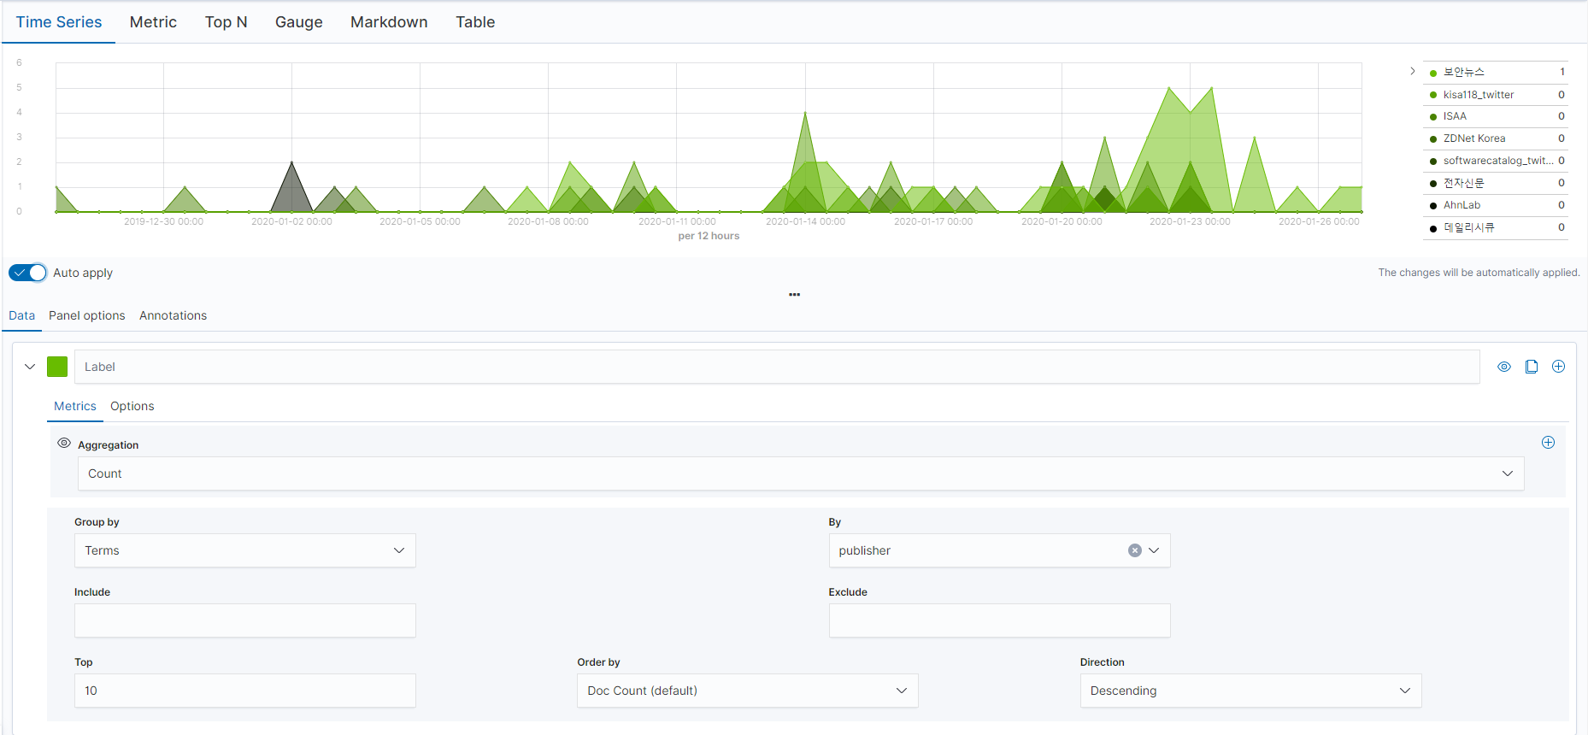Switch to the Markdown tab
The width and height of the screenshot is (1588, 735).
click(389, 22)
